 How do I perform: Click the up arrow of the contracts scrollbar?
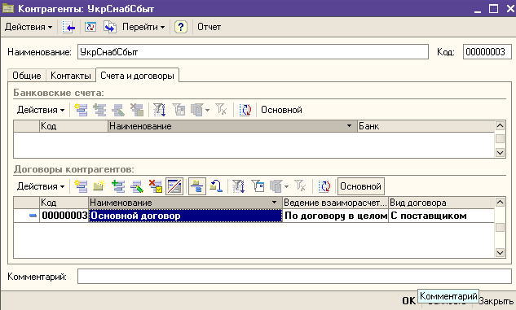(x=500, y=203)
